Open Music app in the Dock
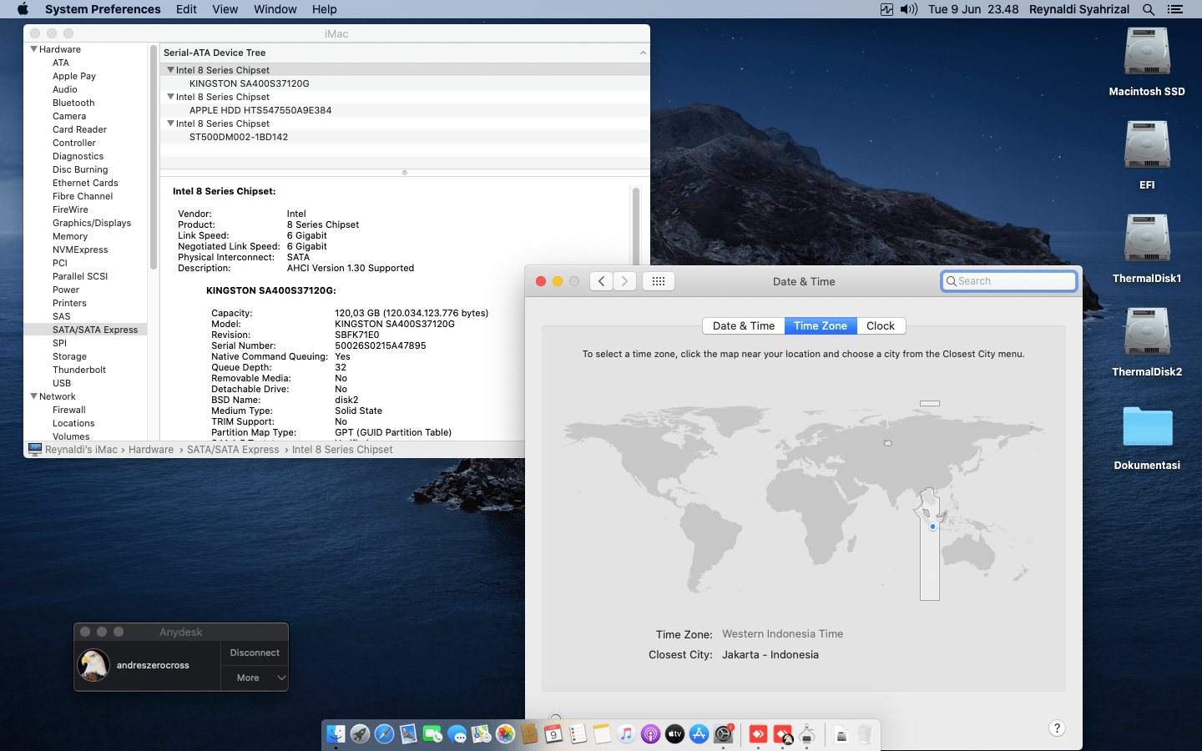 coord(626,734)
